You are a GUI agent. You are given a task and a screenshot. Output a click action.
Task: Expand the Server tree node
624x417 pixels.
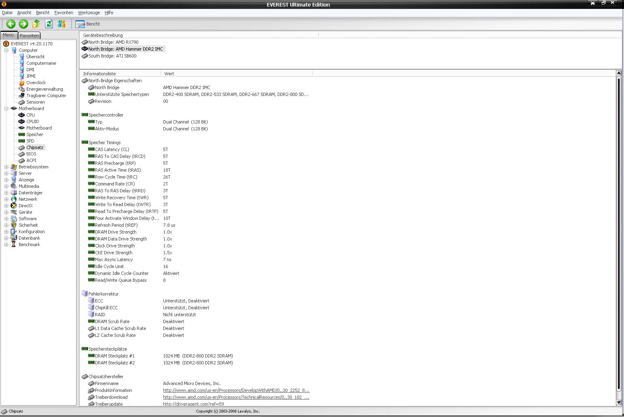click(x=6, y=173)
